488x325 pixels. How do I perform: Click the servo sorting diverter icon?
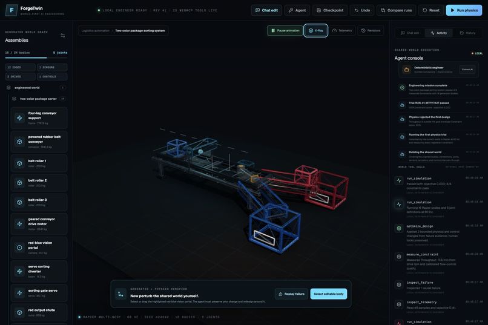[x=19, y=271]
